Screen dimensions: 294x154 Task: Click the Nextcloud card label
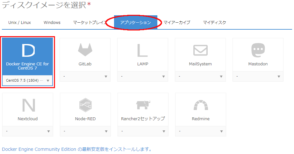click(x=28, y=119)
